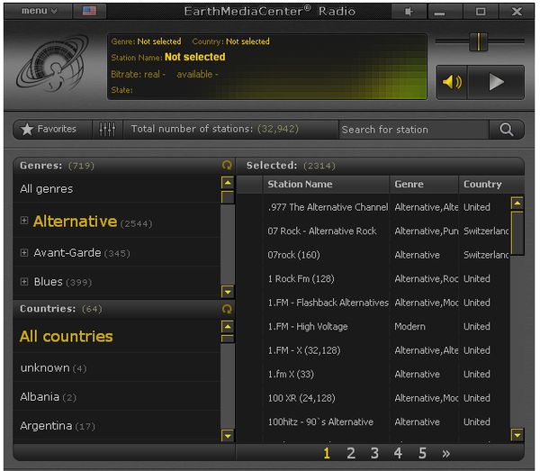Image resolution: width=540 pixels, height=471 pixels.
Task: Click the Switzerland country cell for 07rock (160)
Action: (486, 255)
